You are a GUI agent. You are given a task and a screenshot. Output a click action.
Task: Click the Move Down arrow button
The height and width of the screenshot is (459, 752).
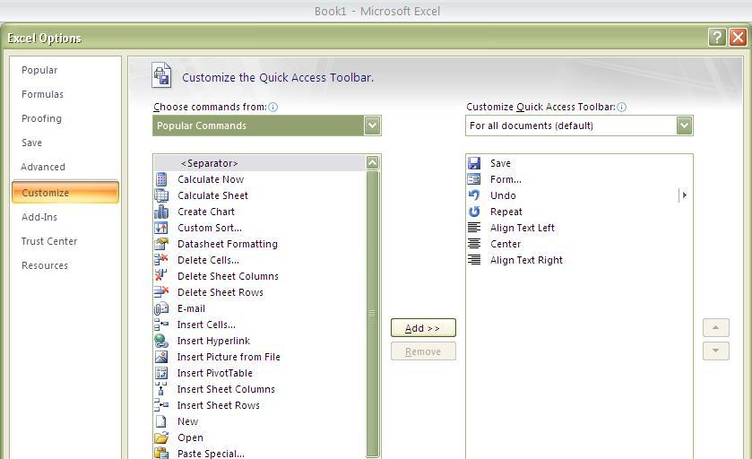coord(715,351)
